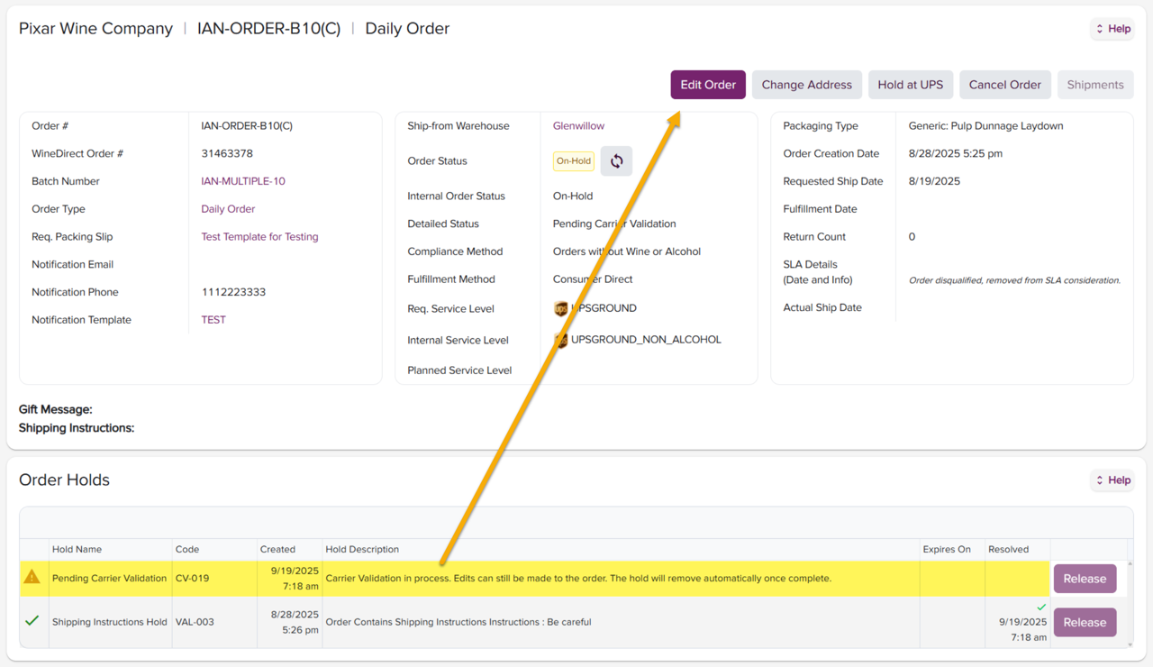The height and width of the screenshot is (667, 1153).
Task: Select hold code VAL-003
Action: (x=195, y=622)
